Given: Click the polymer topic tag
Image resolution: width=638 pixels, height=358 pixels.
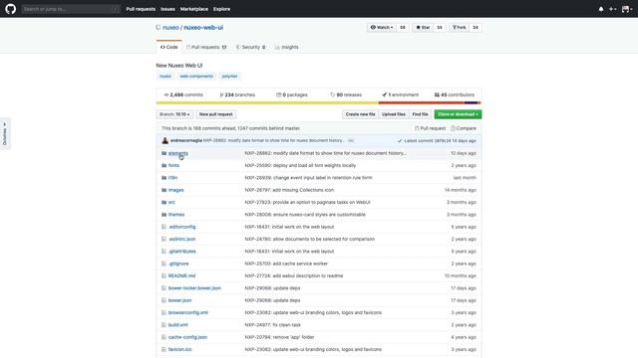Looking at the screenshot, I should tap(229, 76).
